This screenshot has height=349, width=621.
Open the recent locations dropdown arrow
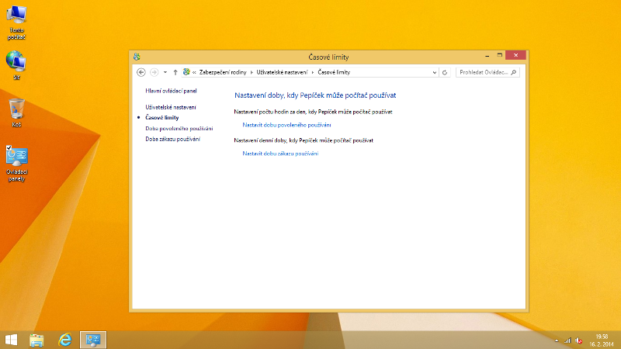[x=165, y=72]
